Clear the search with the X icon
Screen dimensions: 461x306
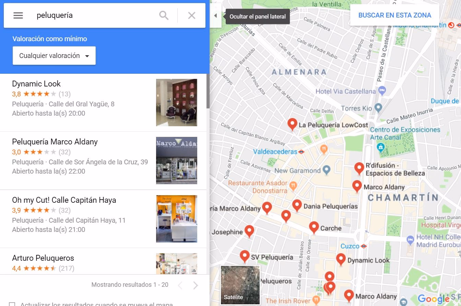click(191, 15)
